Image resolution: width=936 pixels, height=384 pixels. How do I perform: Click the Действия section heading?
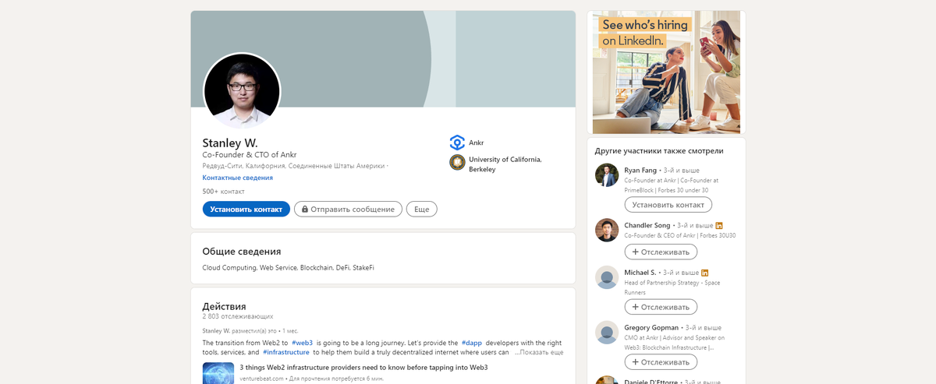(x=224, y=306)
